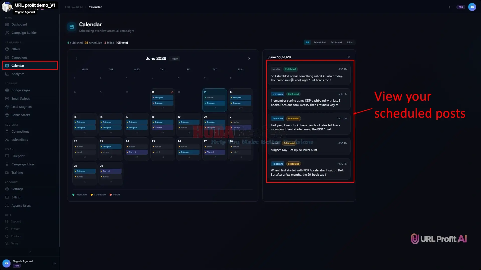Click the Yogesh Agarwal profile name at bottom
Image resolution: width=481 pixels, height=270 pixels.
tap(23, 261)
